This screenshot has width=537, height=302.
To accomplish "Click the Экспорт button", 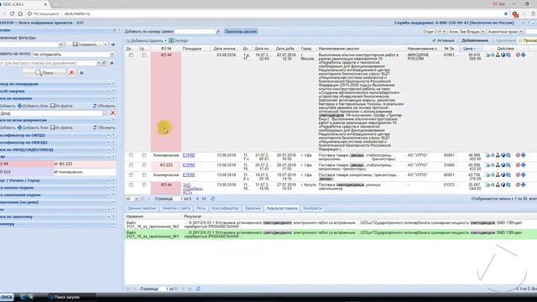I will pos(179,40).
